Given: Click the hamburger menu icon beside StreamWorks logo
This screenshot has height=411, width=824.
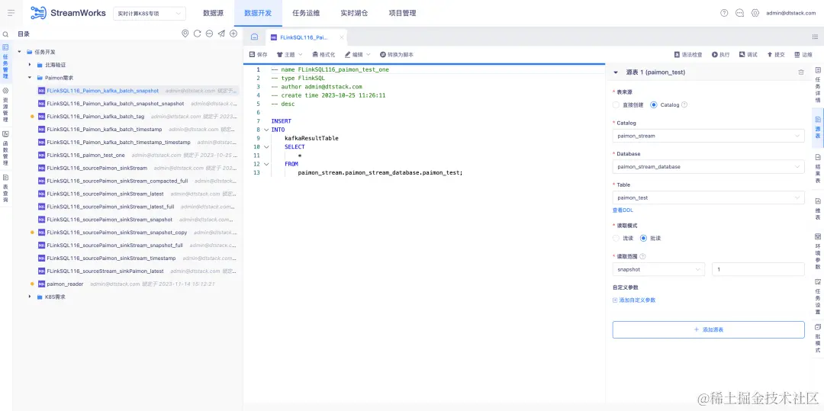Looking at the screenshot, I should point(11,13).
